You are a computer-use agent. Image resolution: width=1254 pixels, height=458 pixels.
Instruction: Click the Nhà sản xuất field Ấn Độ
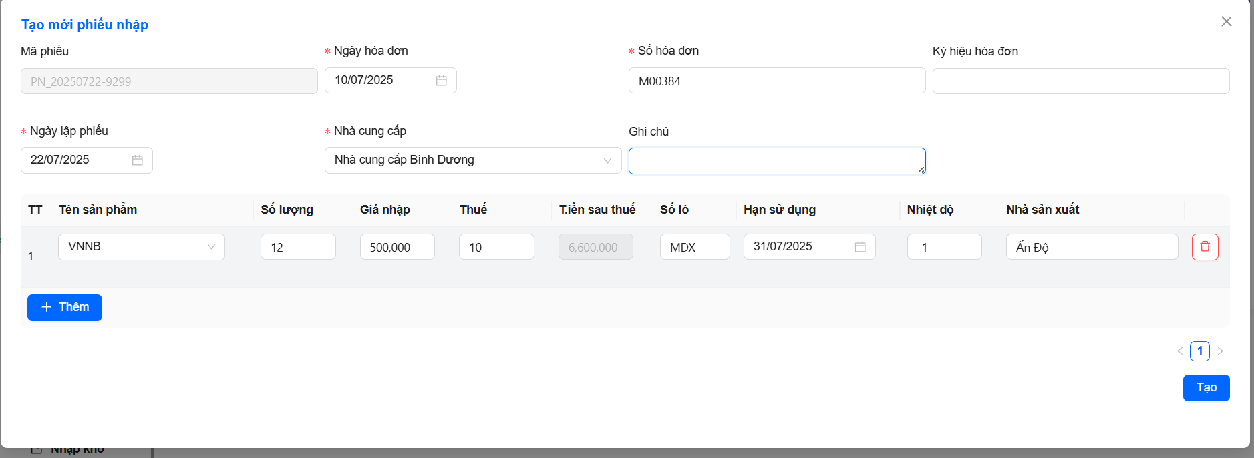[x=1091, y=247]
